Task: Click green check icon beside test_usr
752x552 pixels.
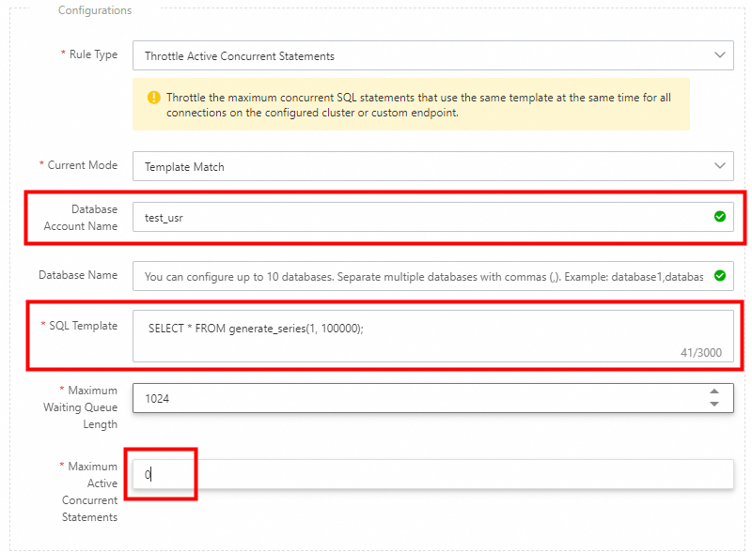Action: click(x=720, y=217)
